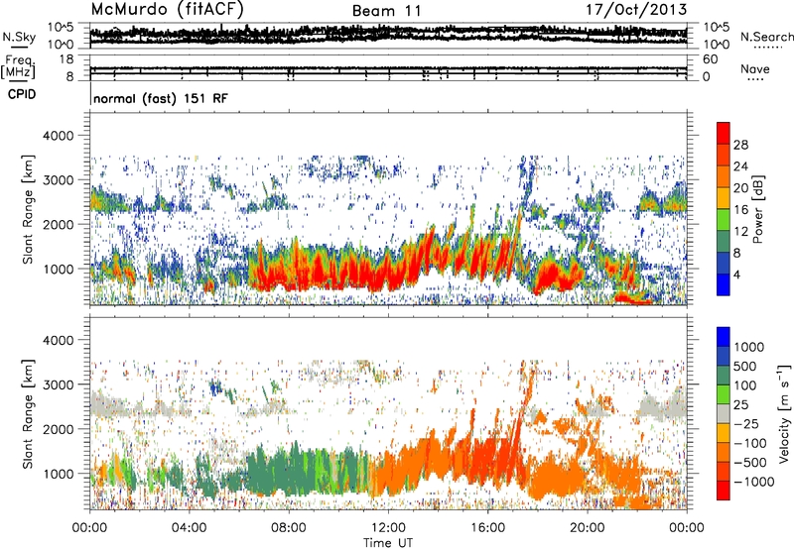Click the red bottom of velocity colorbar
Screen dimensions: 794x549
pyautogui.click(x=724, y=491)
